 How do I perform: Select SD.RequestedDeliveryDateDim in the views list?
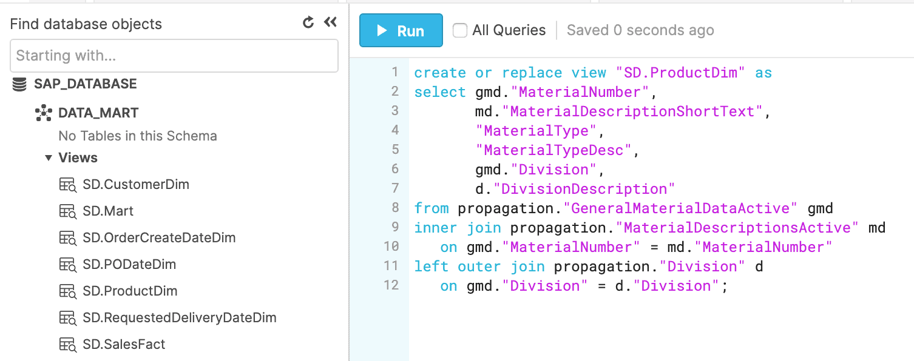point(180,318)
